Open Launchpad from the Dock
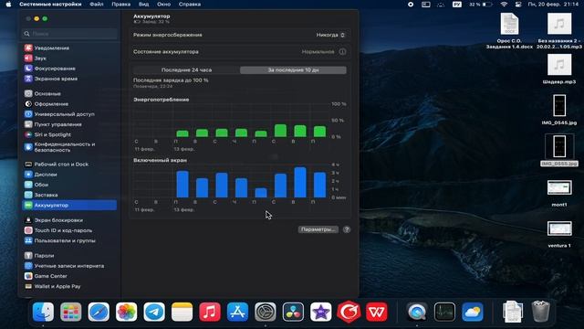The height and width of the screenshot is (329, 584). tap(71, 312)
